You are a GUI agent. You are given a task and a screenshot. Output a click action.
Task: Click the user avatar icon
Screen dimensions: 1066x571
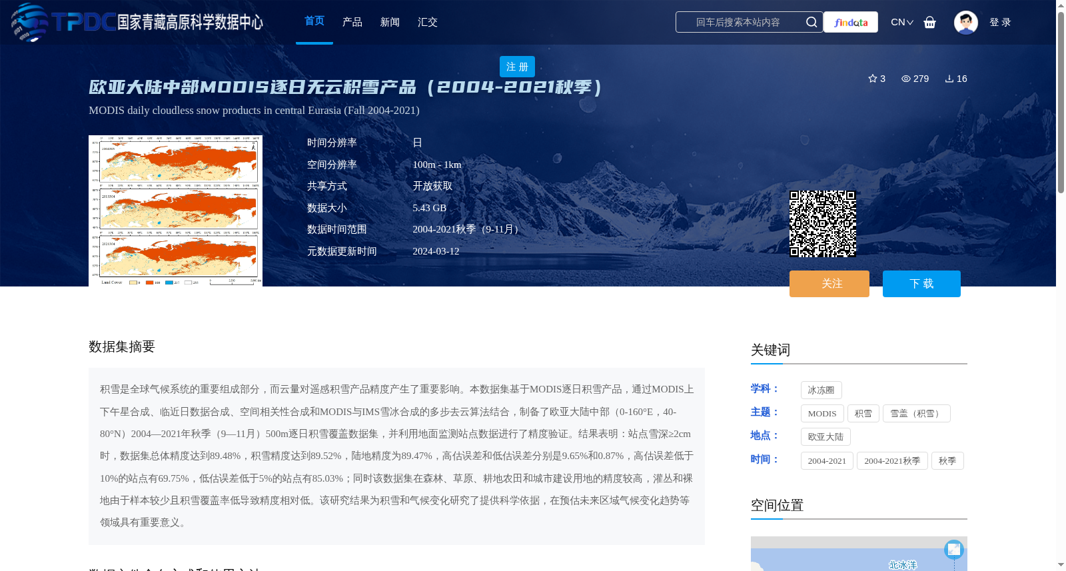[965, 22]
